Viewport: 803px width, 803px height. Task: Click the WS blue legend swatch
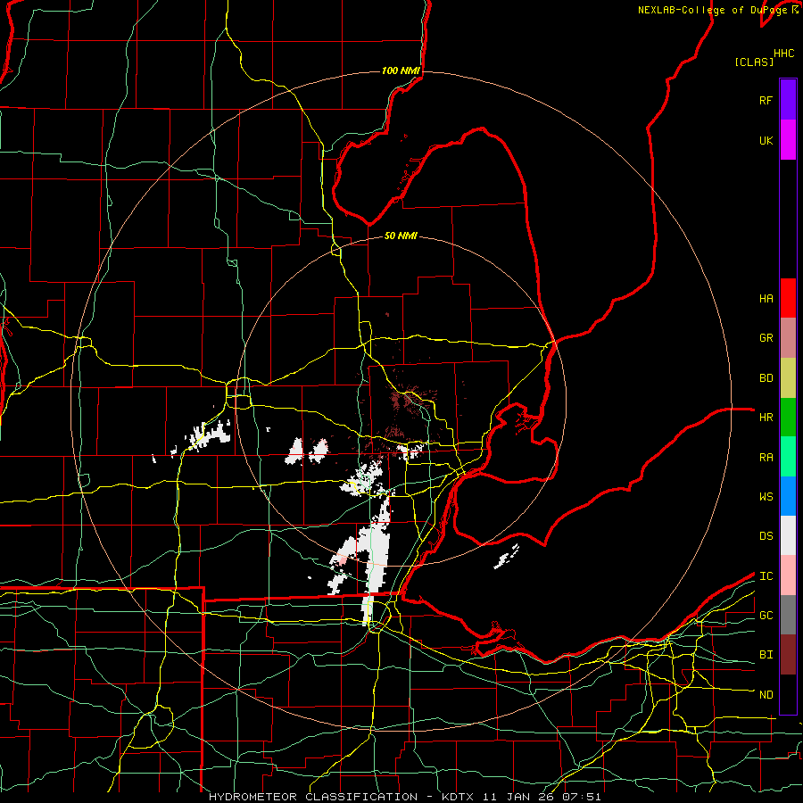coord(788,496)
